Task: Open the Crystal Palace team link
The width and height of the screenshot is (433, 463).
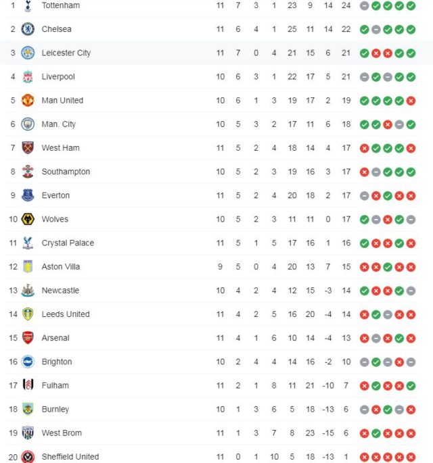Action: [68, 243]
